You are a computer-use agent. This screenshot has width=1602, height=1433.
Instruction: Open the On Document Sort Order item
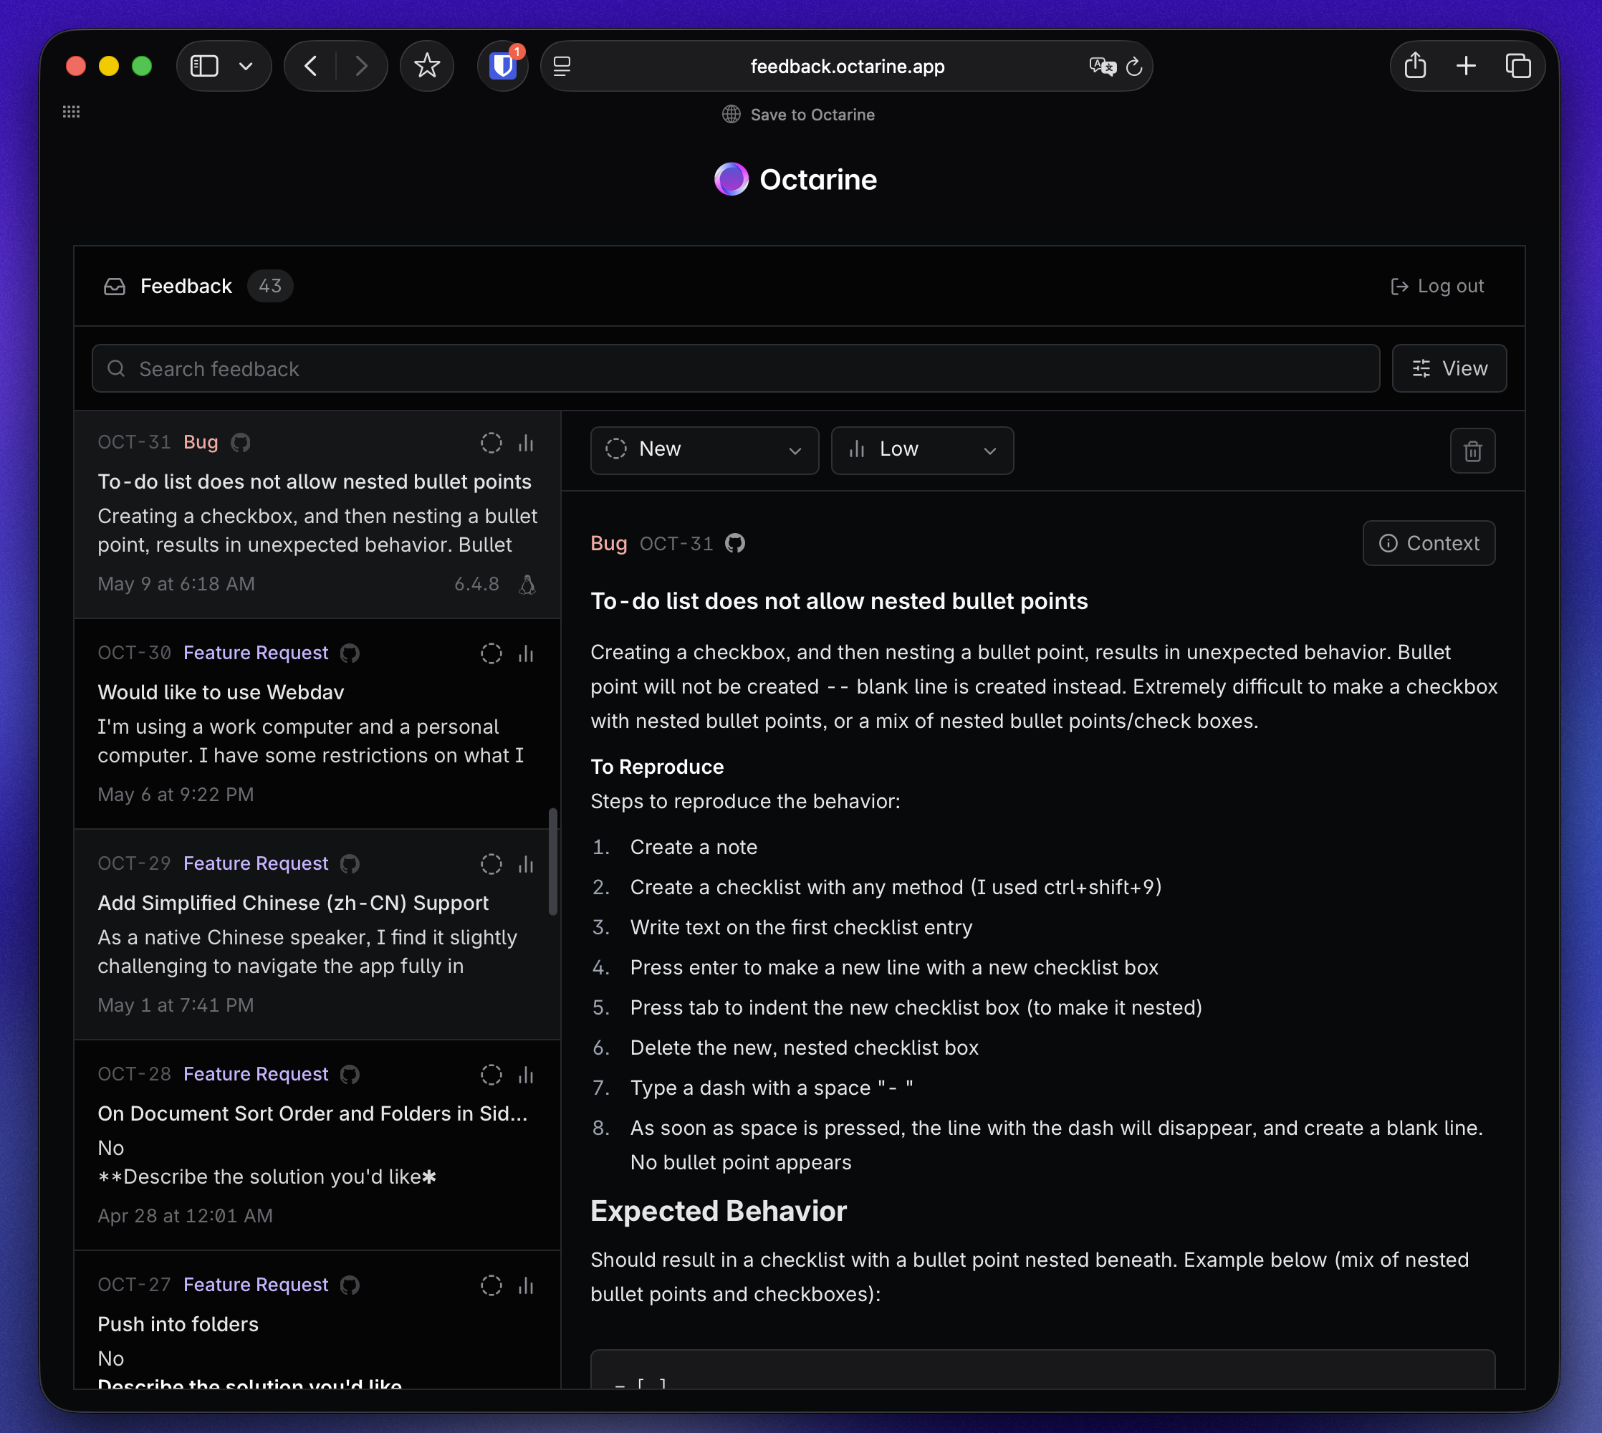(317, 1145)
